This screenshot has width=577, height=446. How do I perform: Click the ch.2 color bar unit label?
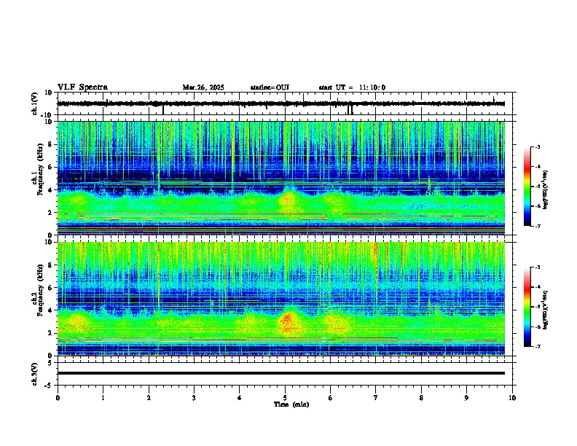546,309
